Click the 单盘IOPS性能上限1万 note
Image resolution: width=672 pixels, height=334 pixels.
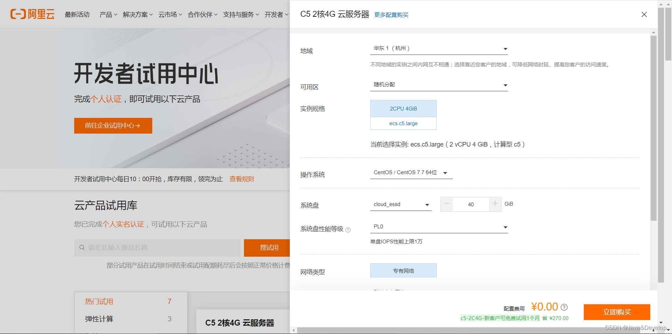point(396,242)
